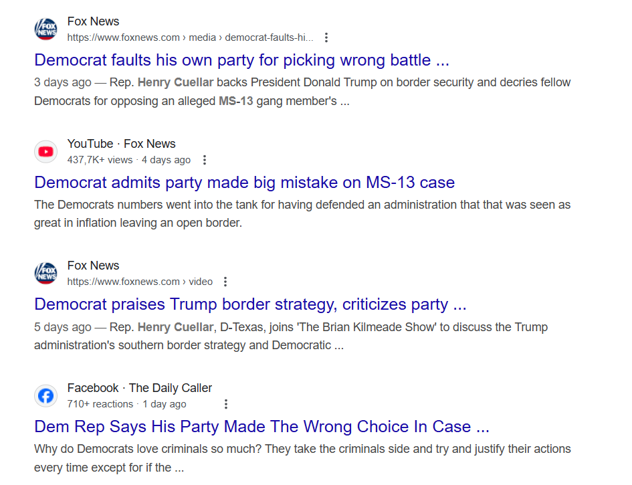Click Fox News logo on video result
This screenshot has height=485, width=632.
click(x=46, y=273)
